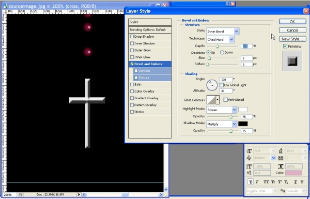The height and width of the screenshot is (199, 310).
Task: Toggle the Subscript text icon
Action: pos(286,182)
